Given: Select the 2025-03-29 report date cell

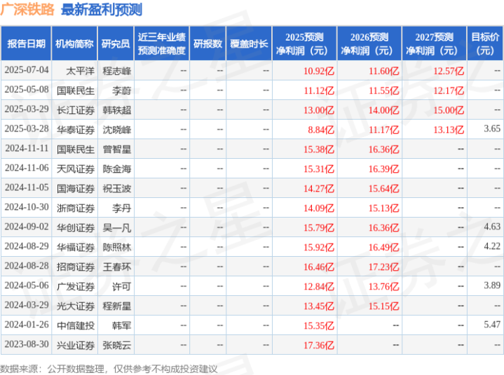Looking at the screenshot, I should 27,109.
